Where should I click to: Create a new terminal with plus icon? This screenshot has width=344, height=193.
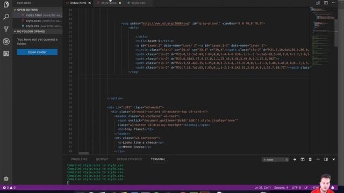pos(295,160)
